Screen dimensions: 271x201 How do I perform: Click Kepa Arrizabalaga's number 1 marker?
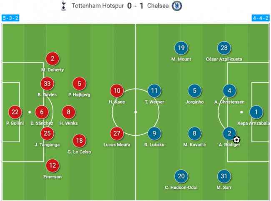pos(256,112)
